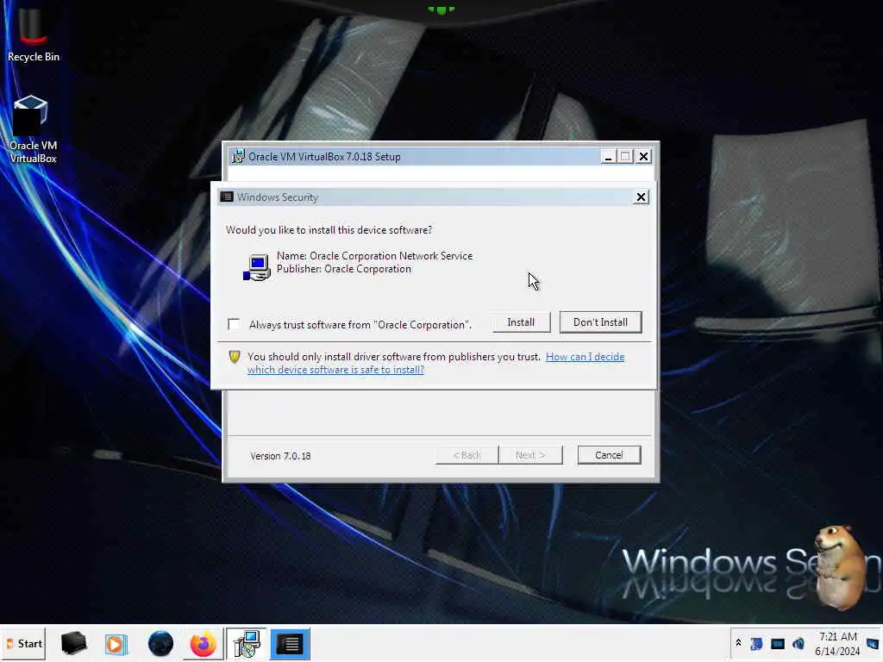Click the Windows Security title bar icon

point(227,197)
